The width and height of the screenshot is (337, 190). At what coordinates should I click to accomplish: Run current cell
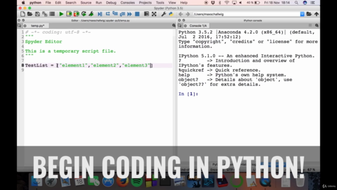click(69, 14)
